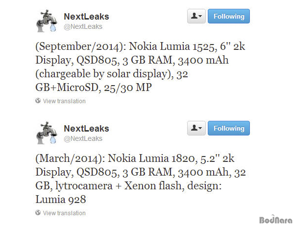
Task: Click the faucet avatar on the second tweet
Action: (47, 133)
